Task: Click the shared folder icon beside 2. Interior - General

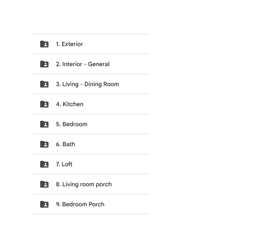Action: [44, 64]
